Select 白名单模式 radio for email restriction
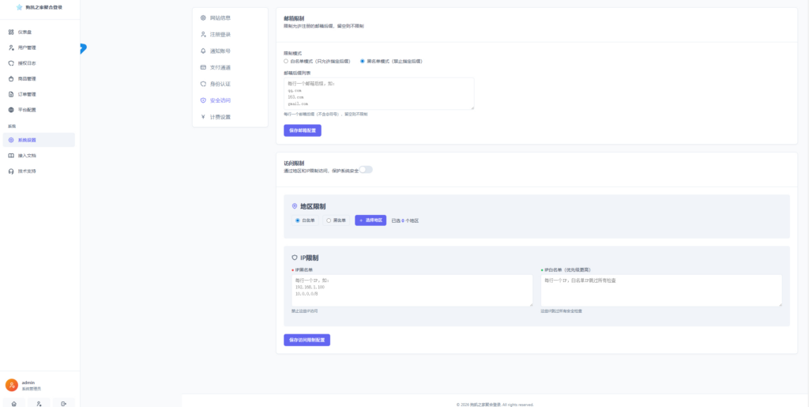 pyautogui.click(x=286, y=61)
